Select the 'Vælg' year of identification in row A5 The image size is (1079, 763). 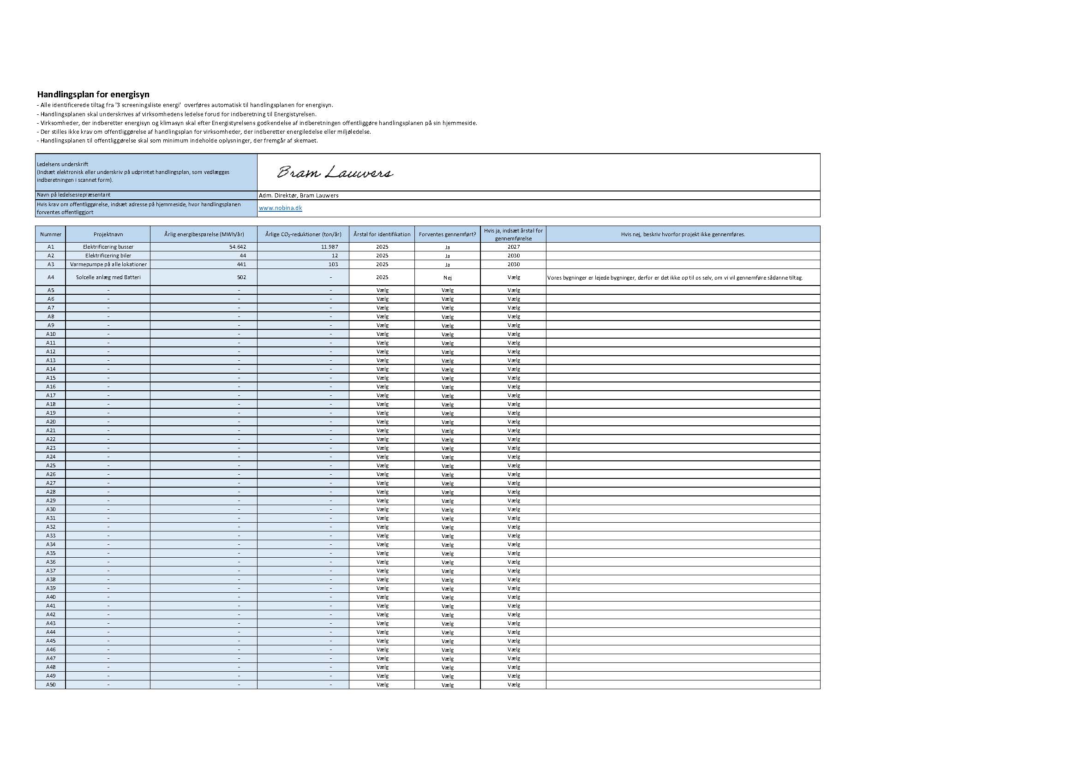pyautogui.click(x=382, y=290)
